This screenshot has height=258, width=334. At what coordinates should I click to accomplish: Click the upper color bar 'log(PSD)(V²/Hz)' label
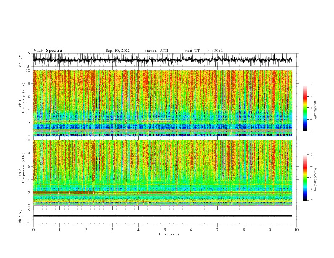[x=316, y=110]
